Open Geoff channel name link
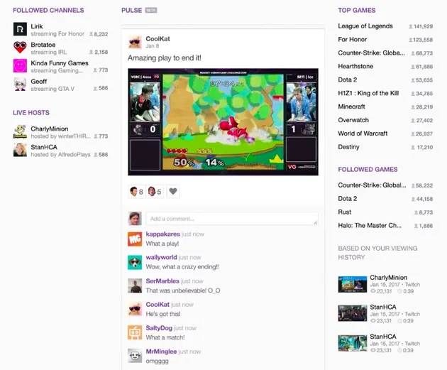Viewport: 447px width, 370px height. click(x=39, y=81)
